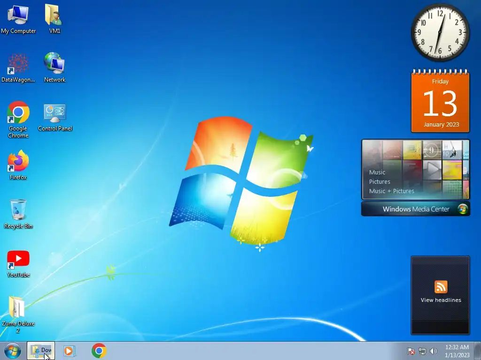Open the Action Center flag tray icon
This screenshot has width=481, height=360.
[411, 351]
